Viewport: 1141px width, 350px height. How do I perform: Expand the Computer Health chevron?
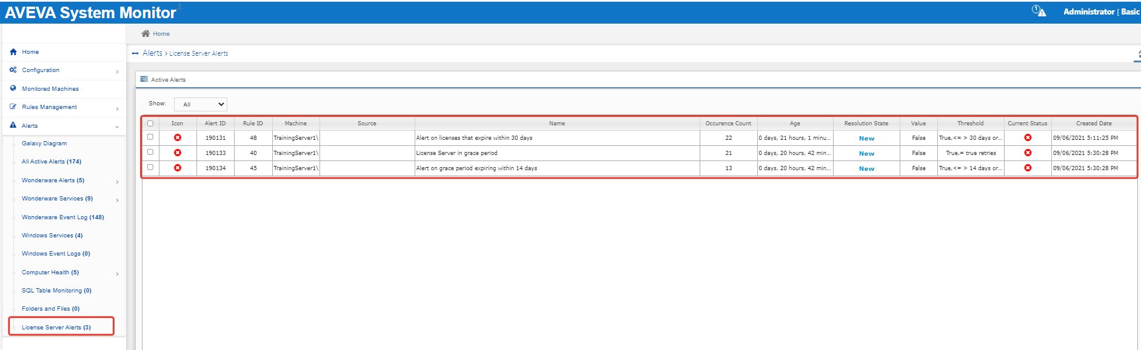tap(117, 274)
